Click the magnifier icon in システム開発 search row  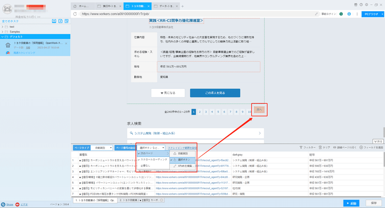[x=131, y=133]
